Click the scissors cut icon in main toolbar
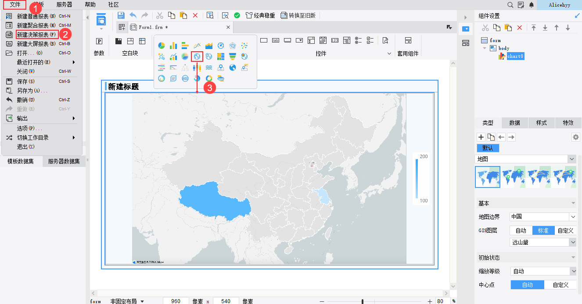This screenshot has height=304, width=582. (160, 15)
